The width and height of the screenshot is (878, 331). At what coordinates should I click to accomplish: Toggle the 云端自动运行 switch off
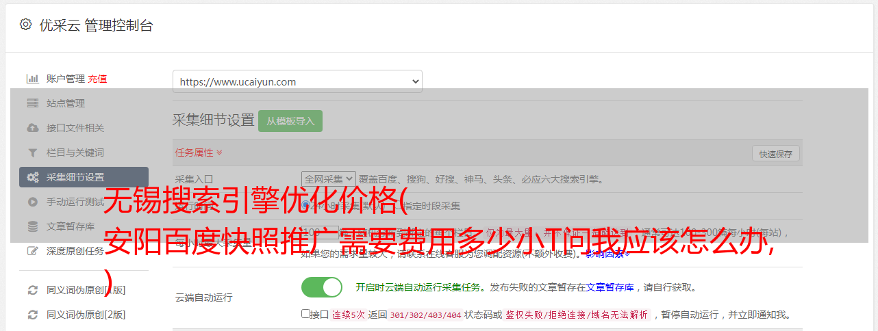pyautogui.click(x=322, y=287)
